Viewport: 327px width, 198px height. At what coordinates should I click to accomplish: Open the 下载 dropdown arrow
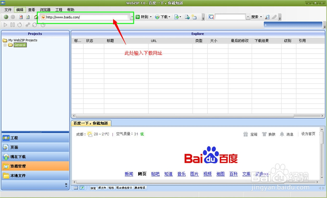pos(169,17)
